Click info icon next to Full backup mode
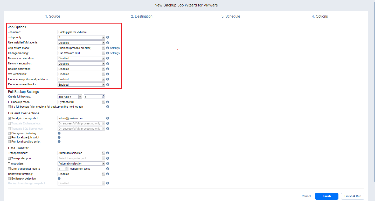This screenshot has height=201, width=375. click(x=108, y=102)
